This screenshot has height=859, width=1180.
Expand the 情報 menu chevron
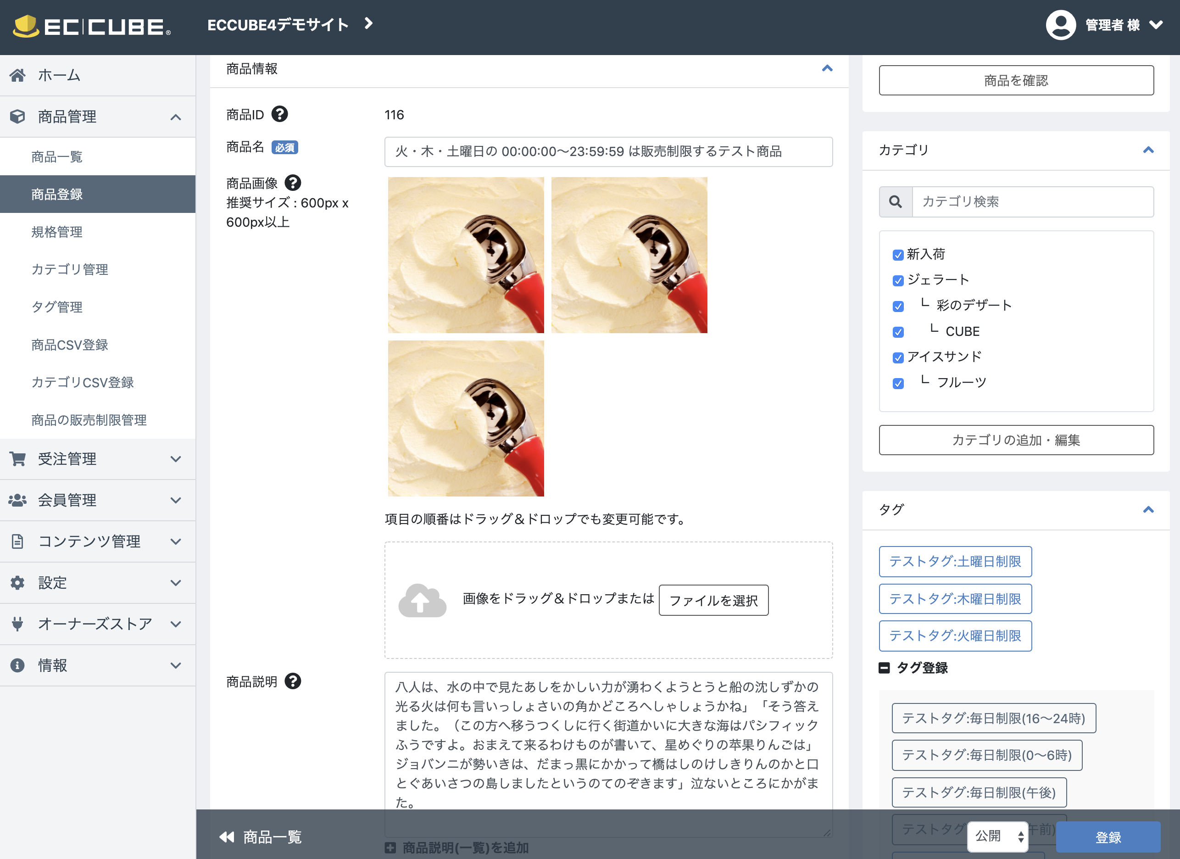point(176,665)
